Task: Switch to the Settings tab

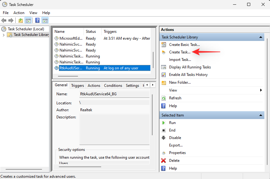Action: pos(132,86)
